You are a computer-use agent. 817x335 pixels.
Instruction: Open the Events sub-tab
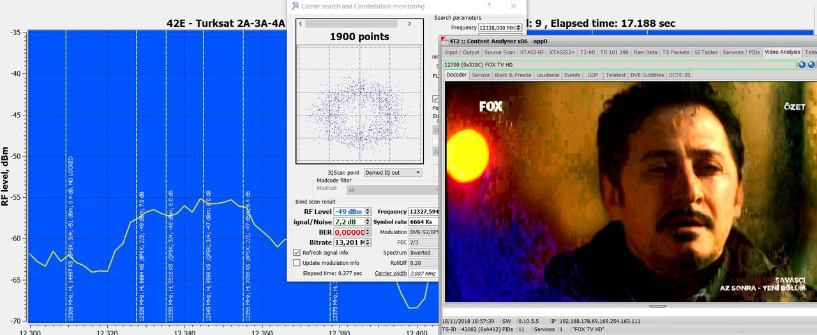click(x=572, y=75)
